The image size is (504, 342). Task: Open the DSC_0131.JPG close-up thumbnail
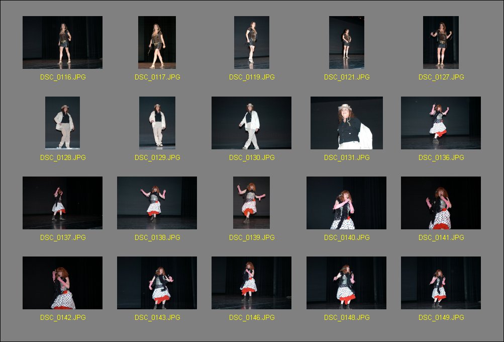coord(347,123)
